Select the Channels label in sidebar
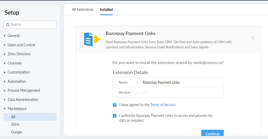The height and width of the screenshot is (139, 268). point(15,63)
